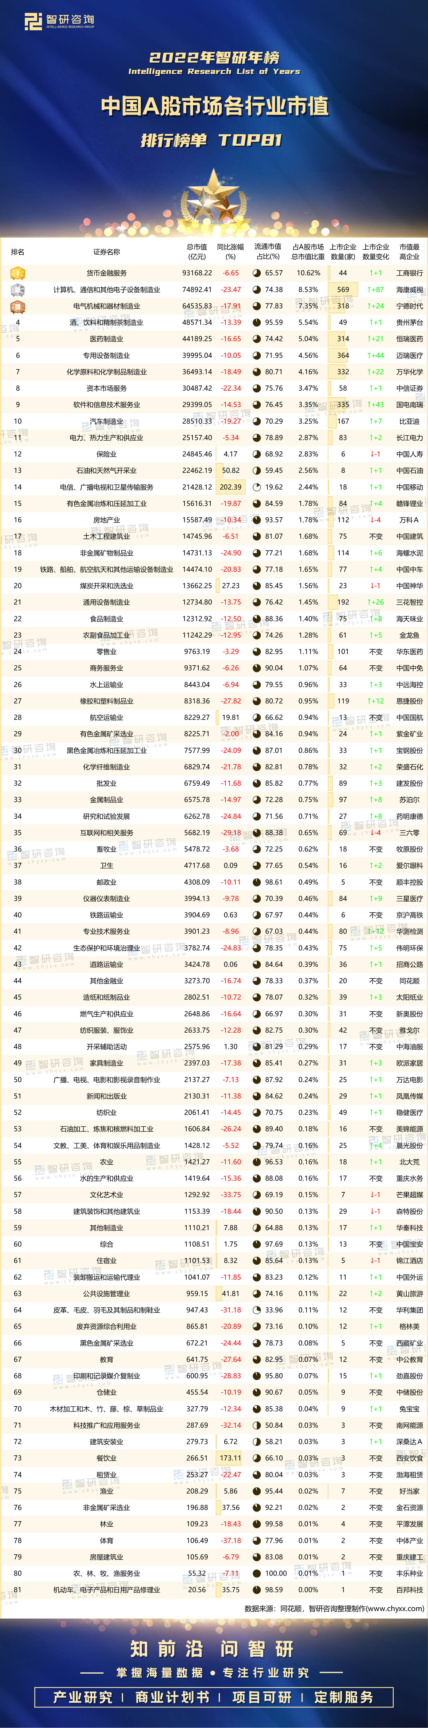The width and height of the screenshot is (428, 1728).
Task: Click the gold rank-1 medal icon
Action: [17, 273]
